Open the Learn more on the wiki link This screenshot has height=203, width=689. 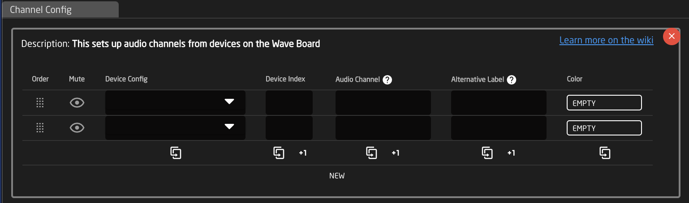pyautogui.click(x=606, y=40)
